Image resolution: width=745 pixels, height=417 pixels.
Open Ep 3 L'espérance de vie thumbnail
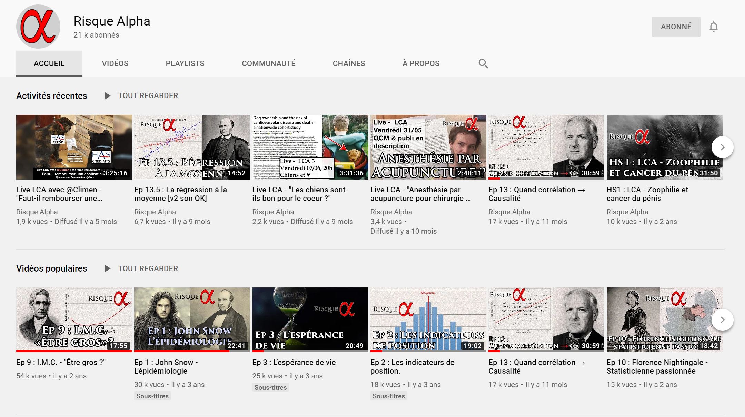click(310, 320)
